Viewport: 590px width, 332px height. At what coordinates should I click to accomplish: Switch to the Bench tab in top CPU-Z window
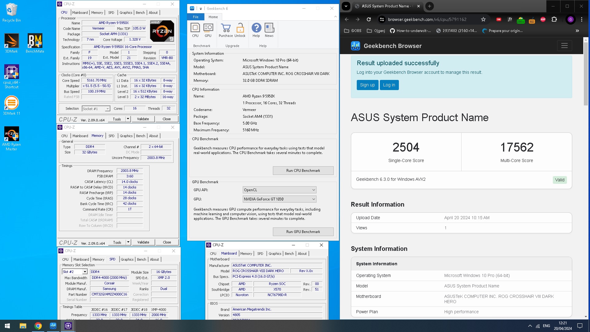point(140,13)
